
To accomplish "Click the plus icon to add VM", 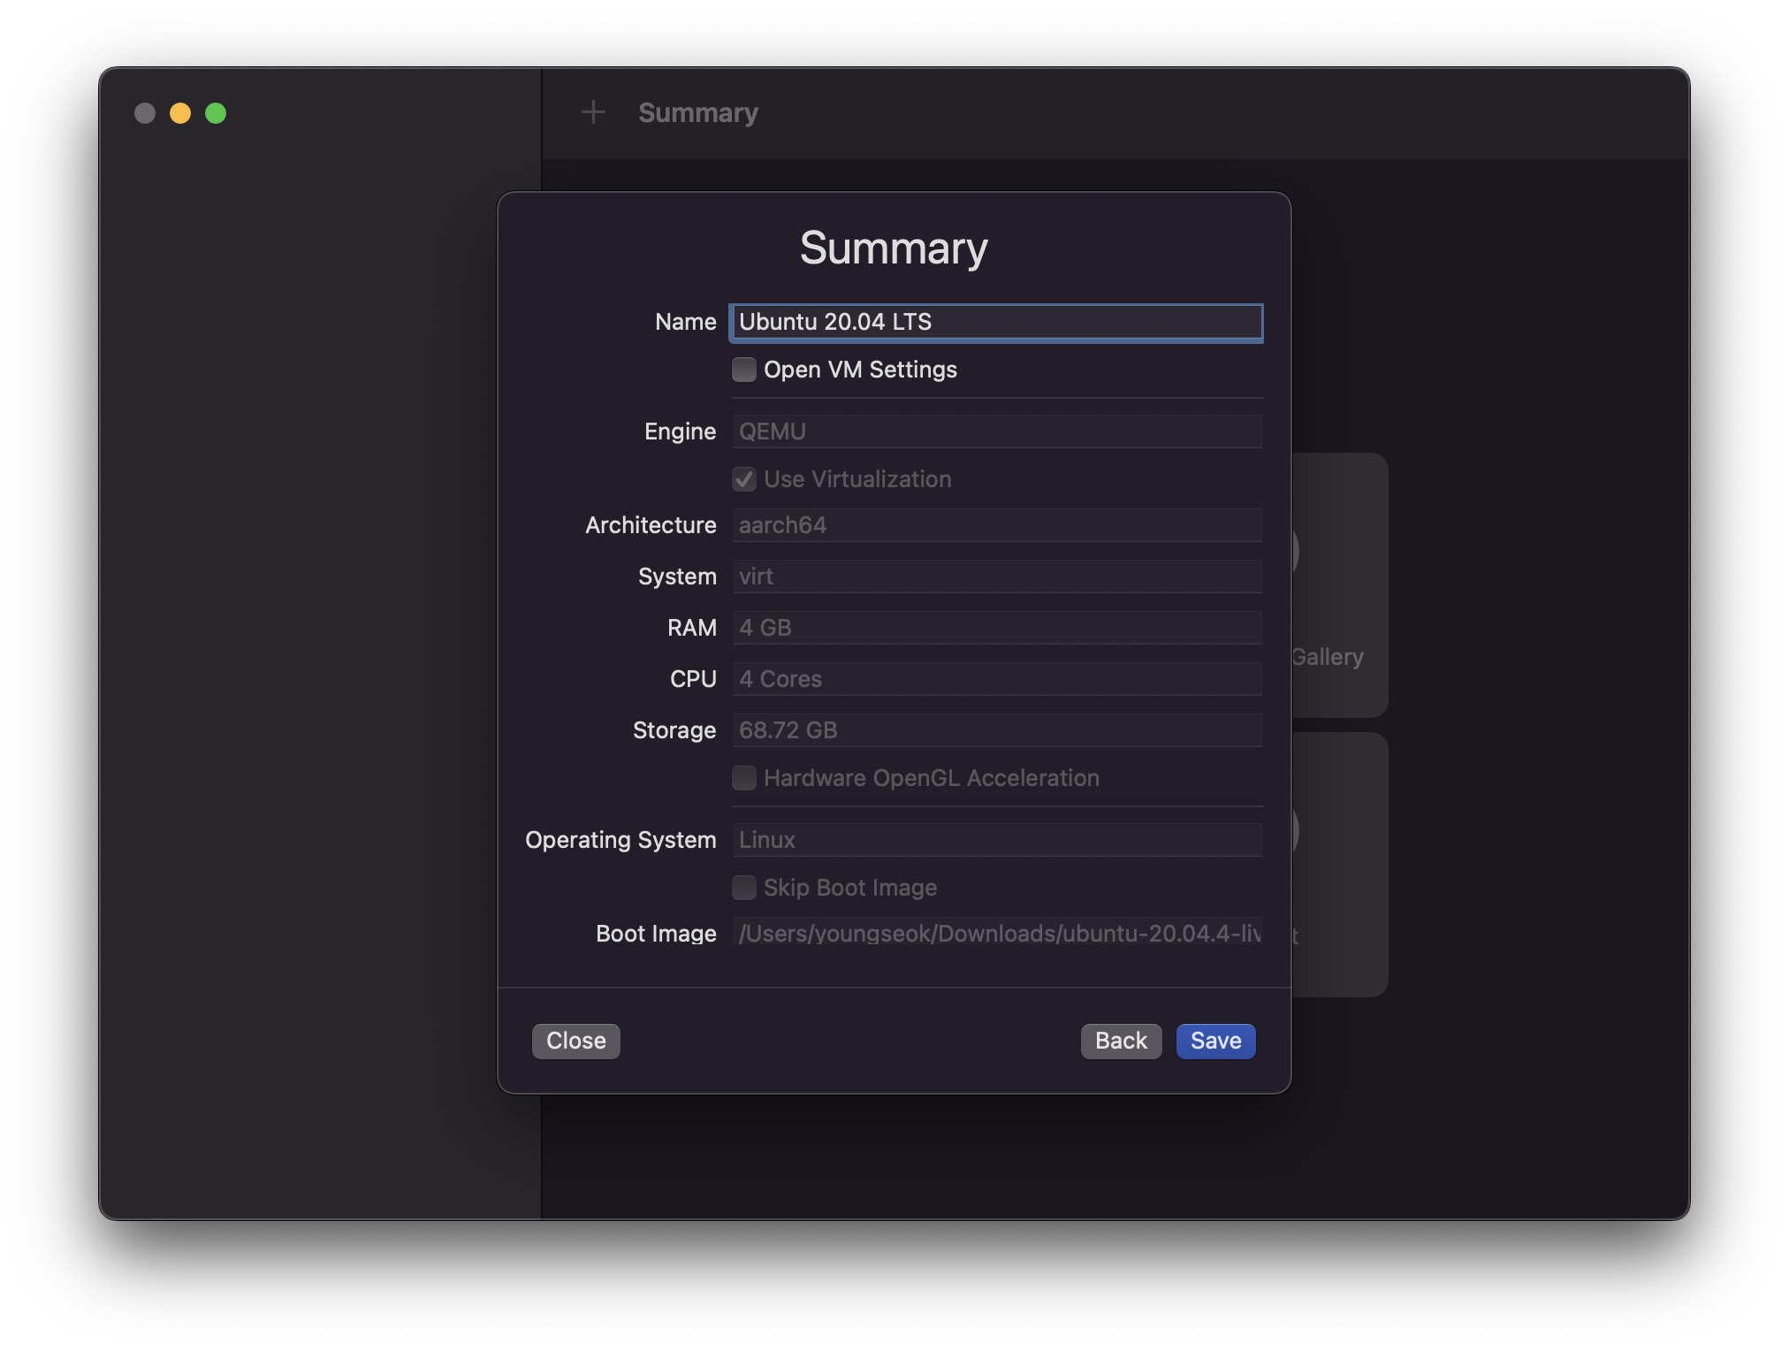I will [x=593, y=112].
